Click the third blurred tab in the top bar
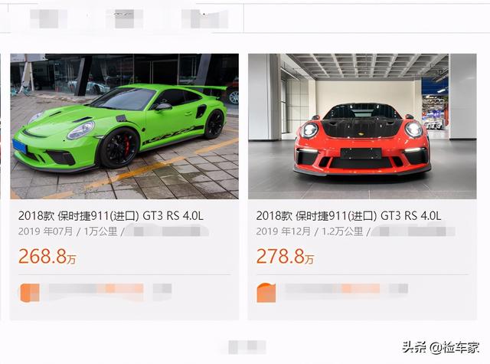 point(205,18)
